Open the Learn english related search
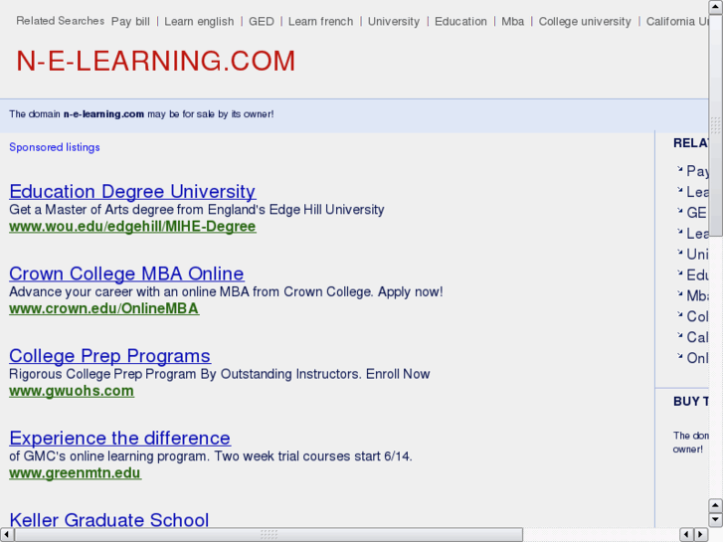The height and width of the screenshot is (542, 723). (x=199, y=22)
